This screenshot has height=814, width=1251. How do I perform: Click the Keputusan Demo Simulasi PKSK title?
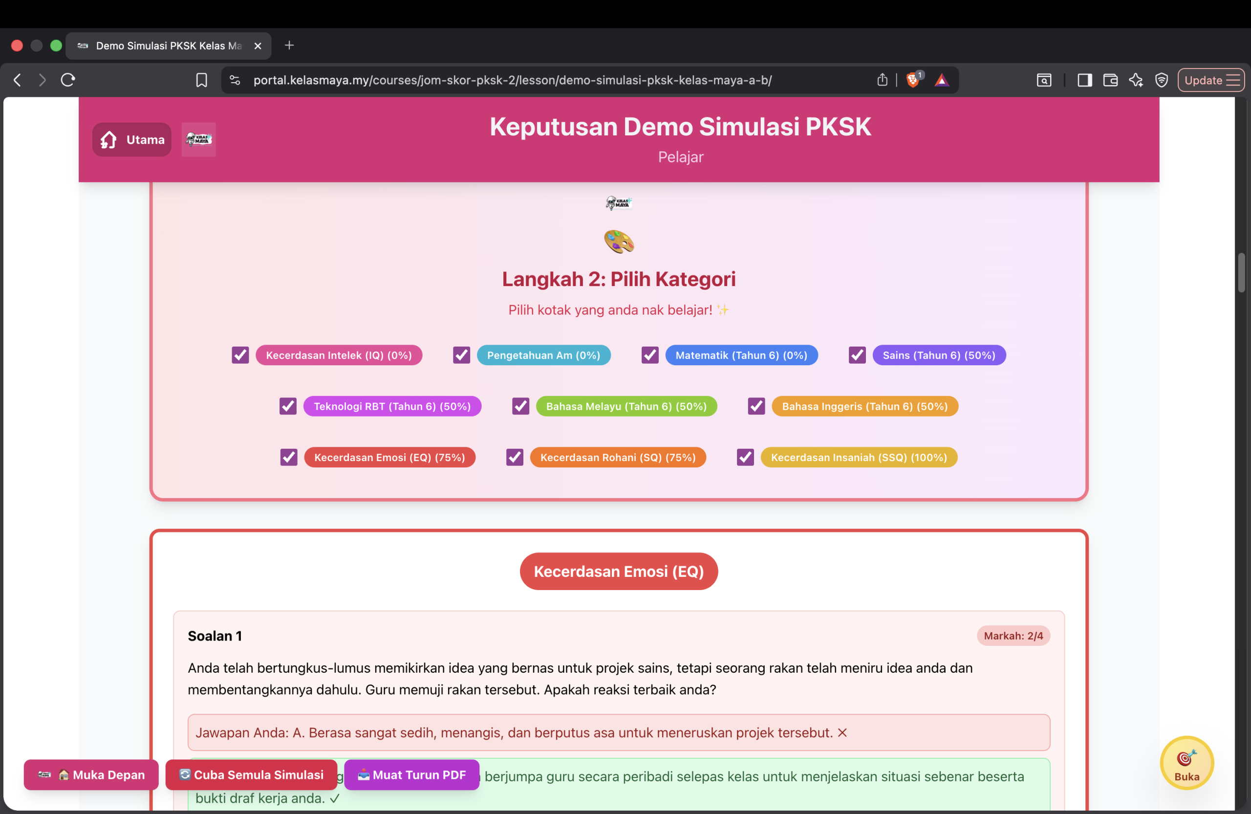pos(680,127)
